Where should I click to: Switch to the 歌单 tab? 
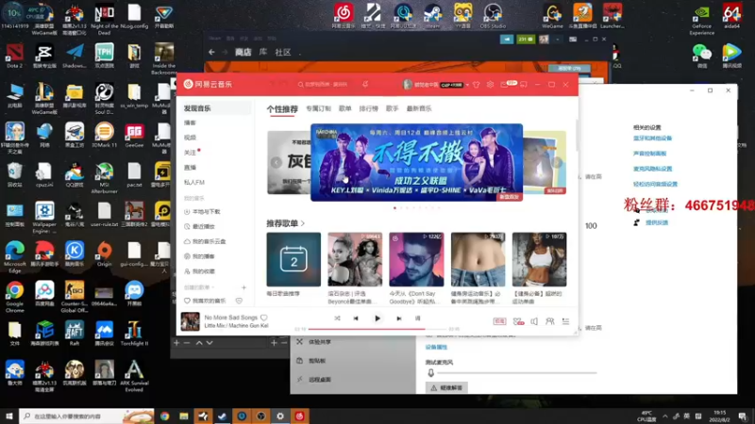point(345,108)
